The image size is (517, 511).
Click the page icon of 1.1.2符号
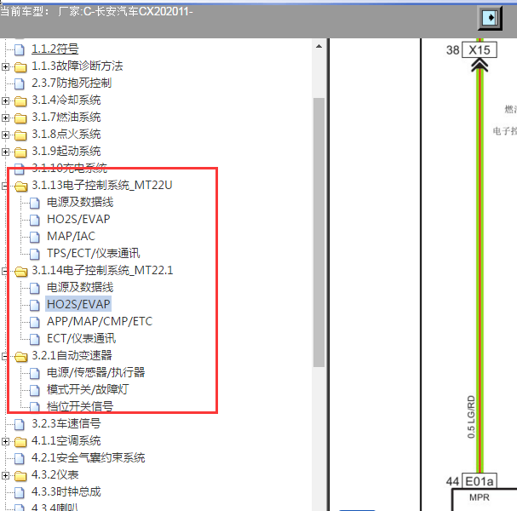[x=20, y=49]
